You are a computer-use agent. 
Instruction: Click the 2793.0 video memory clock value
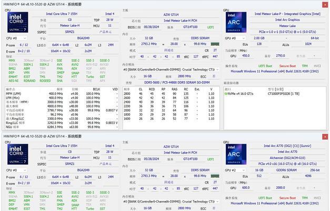[281, 56]
